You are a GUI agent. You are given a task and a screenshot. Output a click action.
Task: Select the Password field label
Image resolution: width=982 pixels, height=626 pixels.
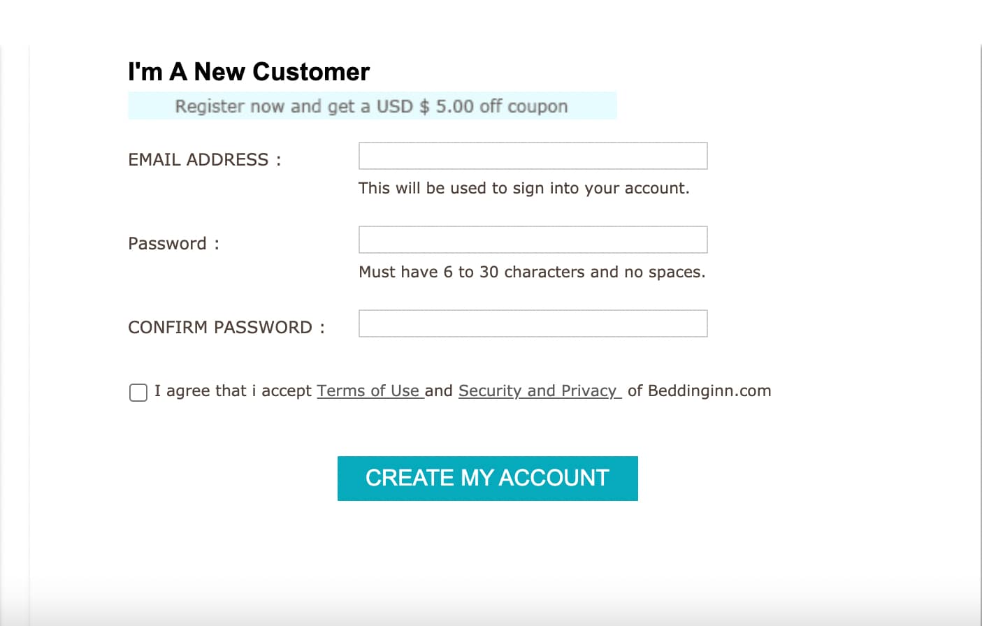pyautogui.click(x=172, y=243)
